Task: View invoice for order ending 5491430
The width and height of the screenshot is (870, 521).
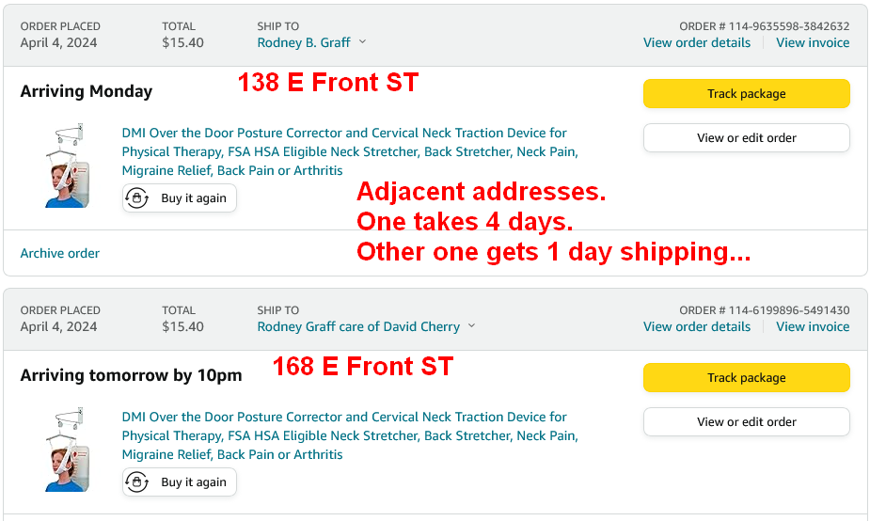Action: [x=813, y=326]
